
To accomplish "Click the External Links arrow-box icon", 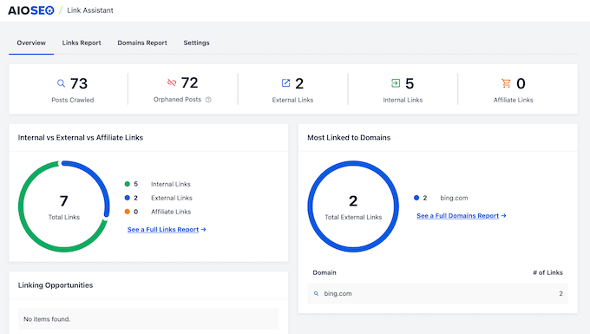I will coord(286,83).
